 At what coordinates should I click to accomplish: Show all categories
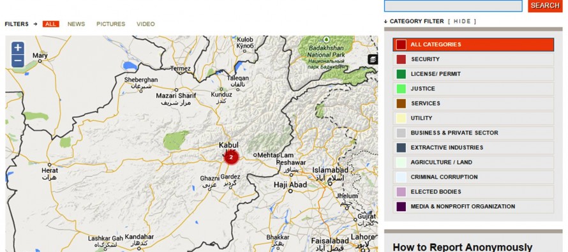(473, 45)
